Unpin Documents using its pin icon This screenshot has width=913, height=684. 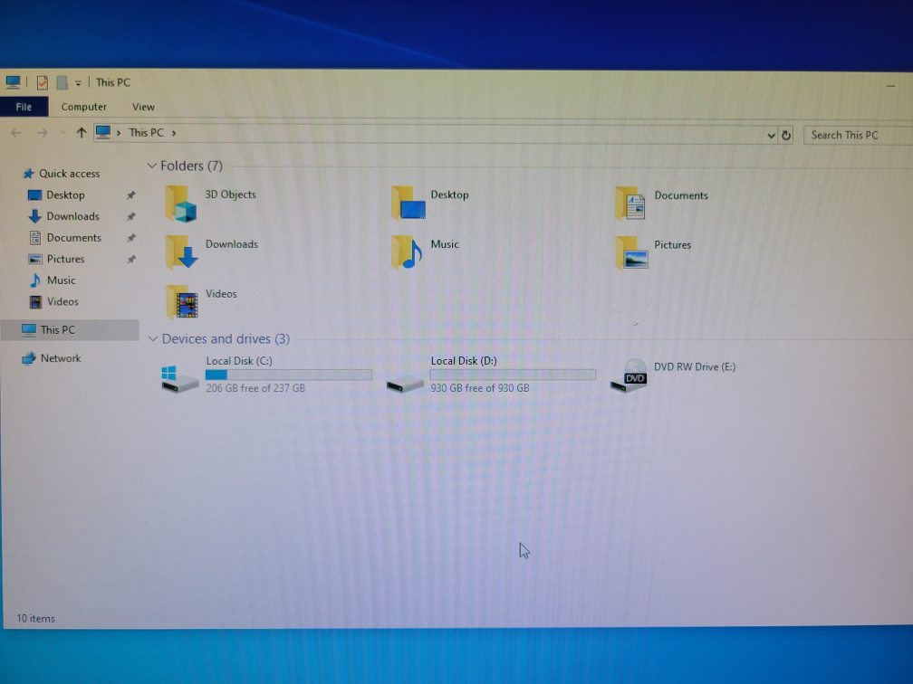click(x=131, y=238)
